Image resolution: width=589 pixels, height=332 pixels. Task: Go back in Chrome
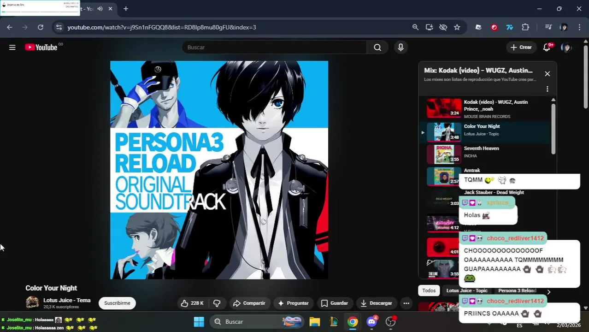10,27
